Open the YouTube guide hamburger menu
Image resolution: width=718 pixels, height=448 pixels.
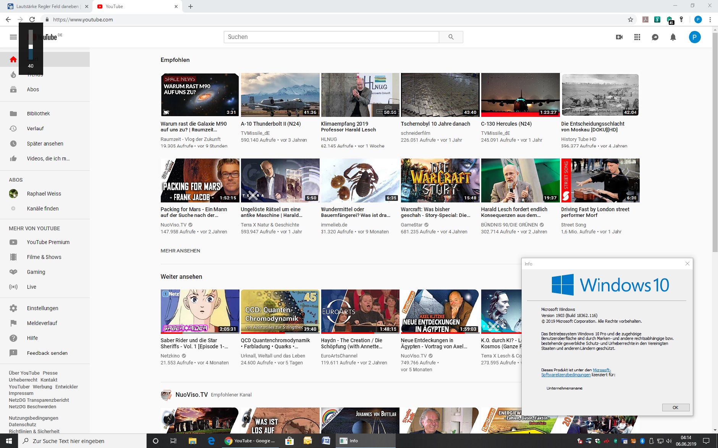pyautogui.click(x=13, y=37)
